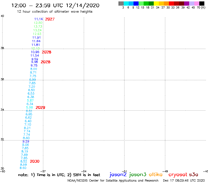208x183 pixels.
Task: Click the red '2028' label beside 10.96
Action: (46, 52)
